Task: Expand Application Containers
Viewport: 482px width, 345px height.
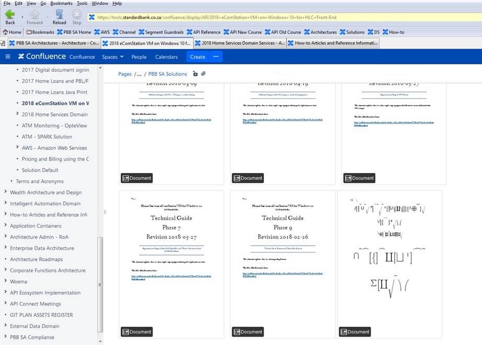Action: pos(5,225)
